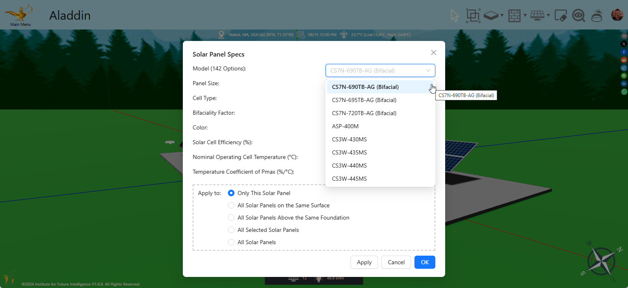The image size is (628, 288).
Task: Click the Apply button
Action: pos(364,262)
